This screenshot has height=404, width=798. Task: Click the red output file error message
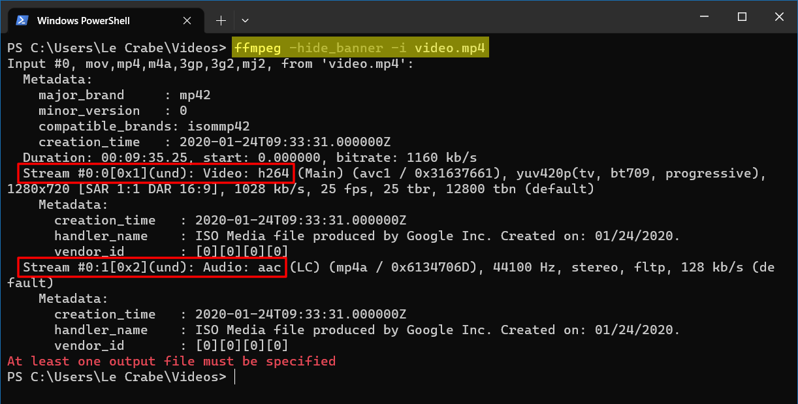(x=171, y=361)
